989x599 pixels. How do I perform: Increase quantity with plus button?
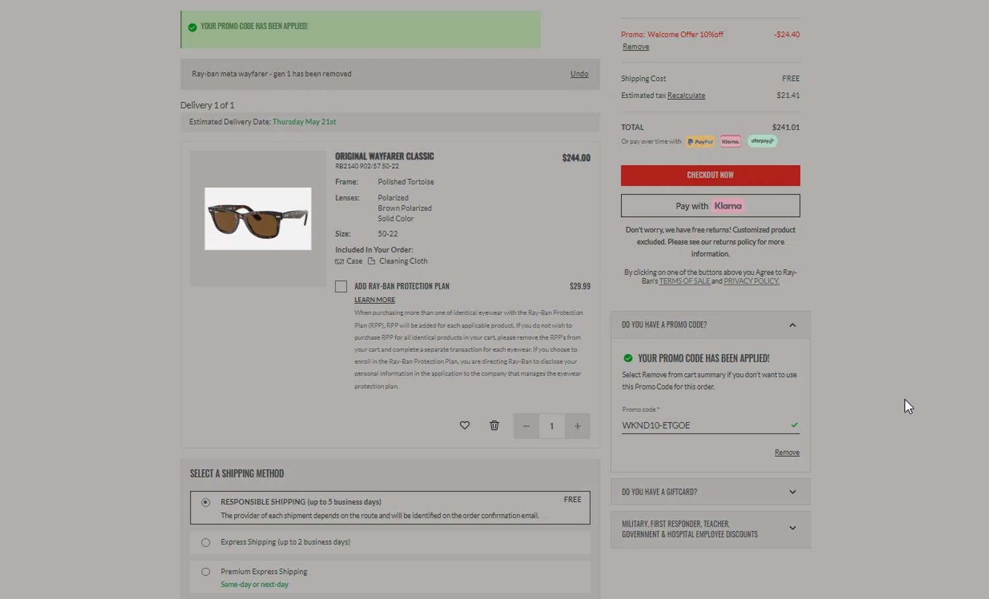pos(578,426)
